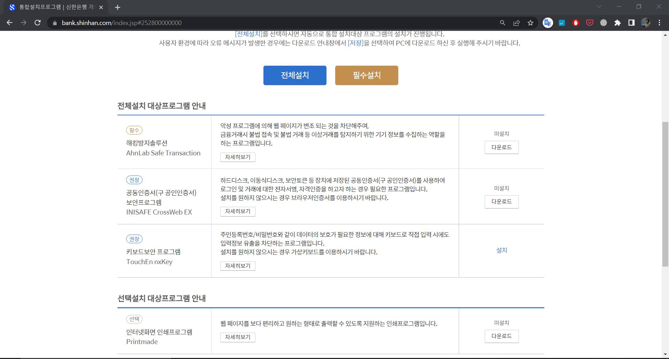Click 미설치 status of 해킹방지솔루션
The image size is (669, 359).
pyautogui.click(x=501, y=134)
